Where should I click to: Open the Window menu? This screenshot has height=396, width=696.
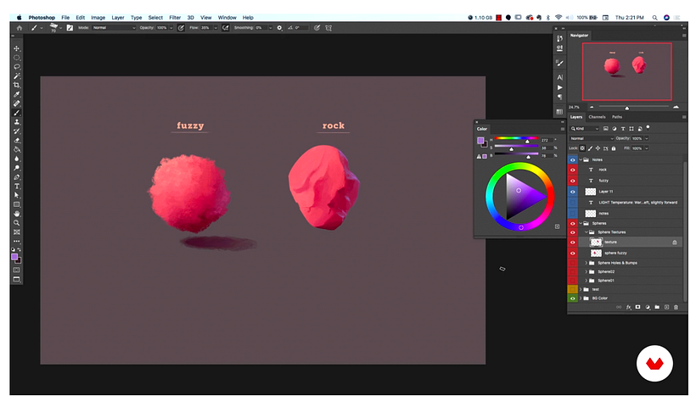coord(227,18)
